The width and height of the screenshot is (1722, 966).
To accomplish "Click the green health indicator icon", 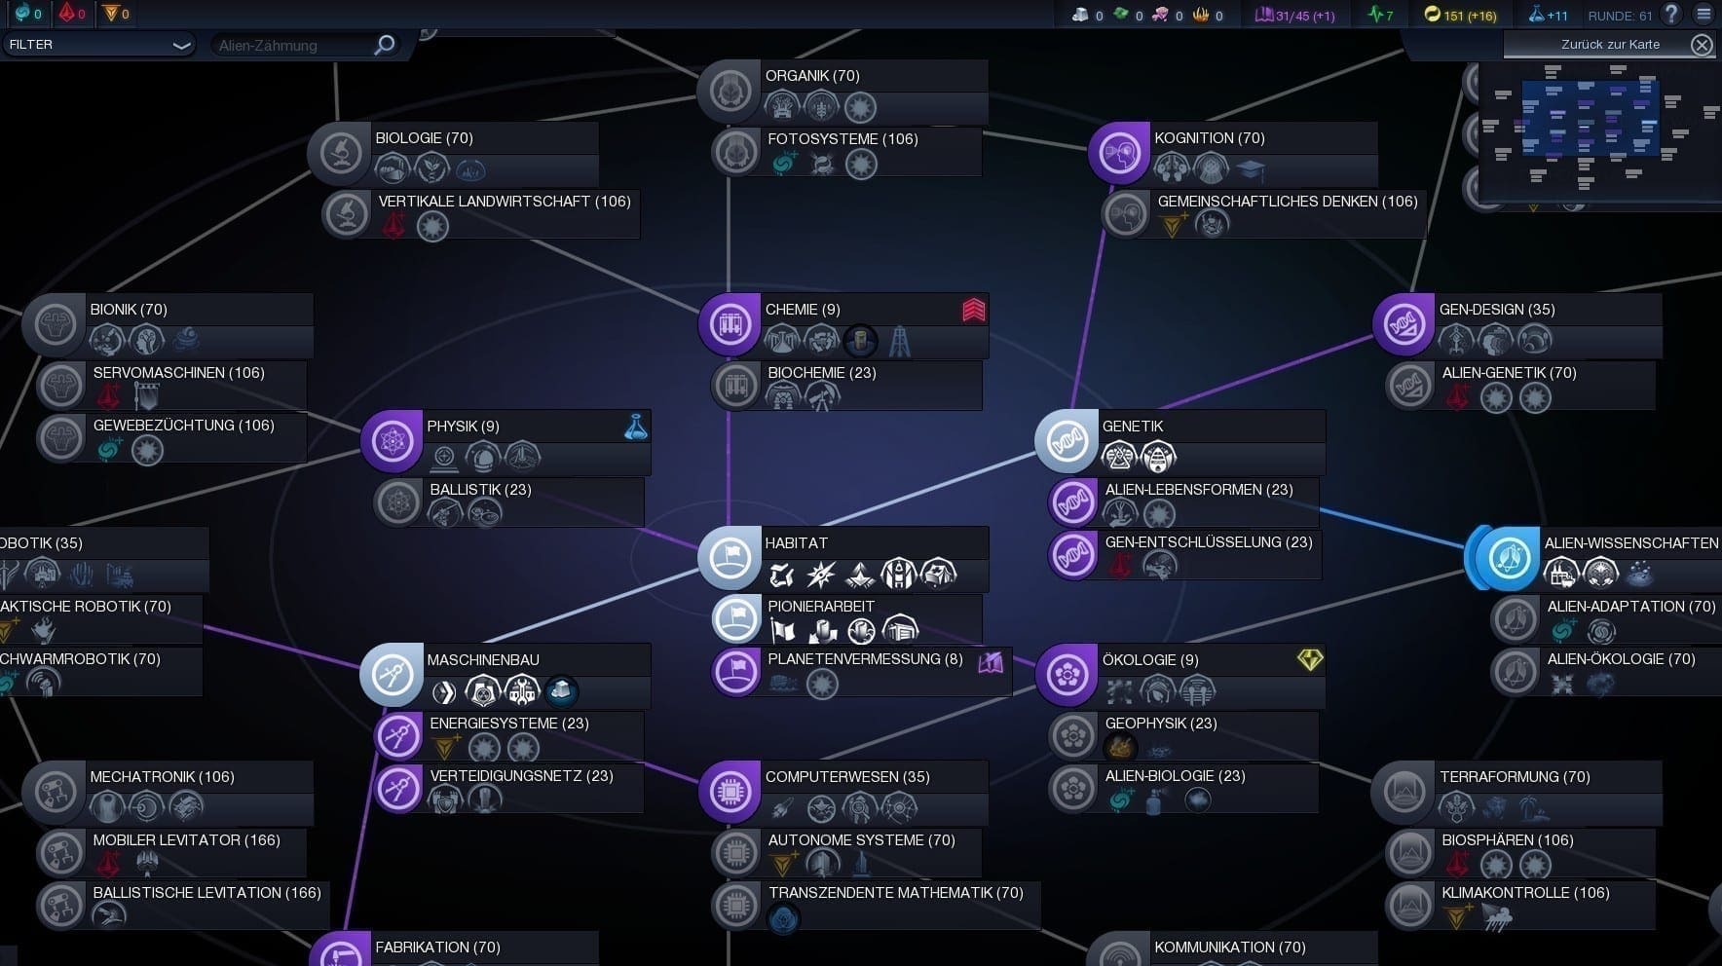I will [1380, 15].
